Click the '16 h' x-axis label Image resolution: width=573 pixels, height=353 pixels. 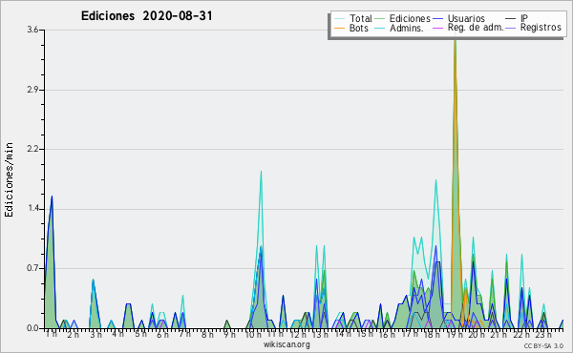(x=387, y=334)
